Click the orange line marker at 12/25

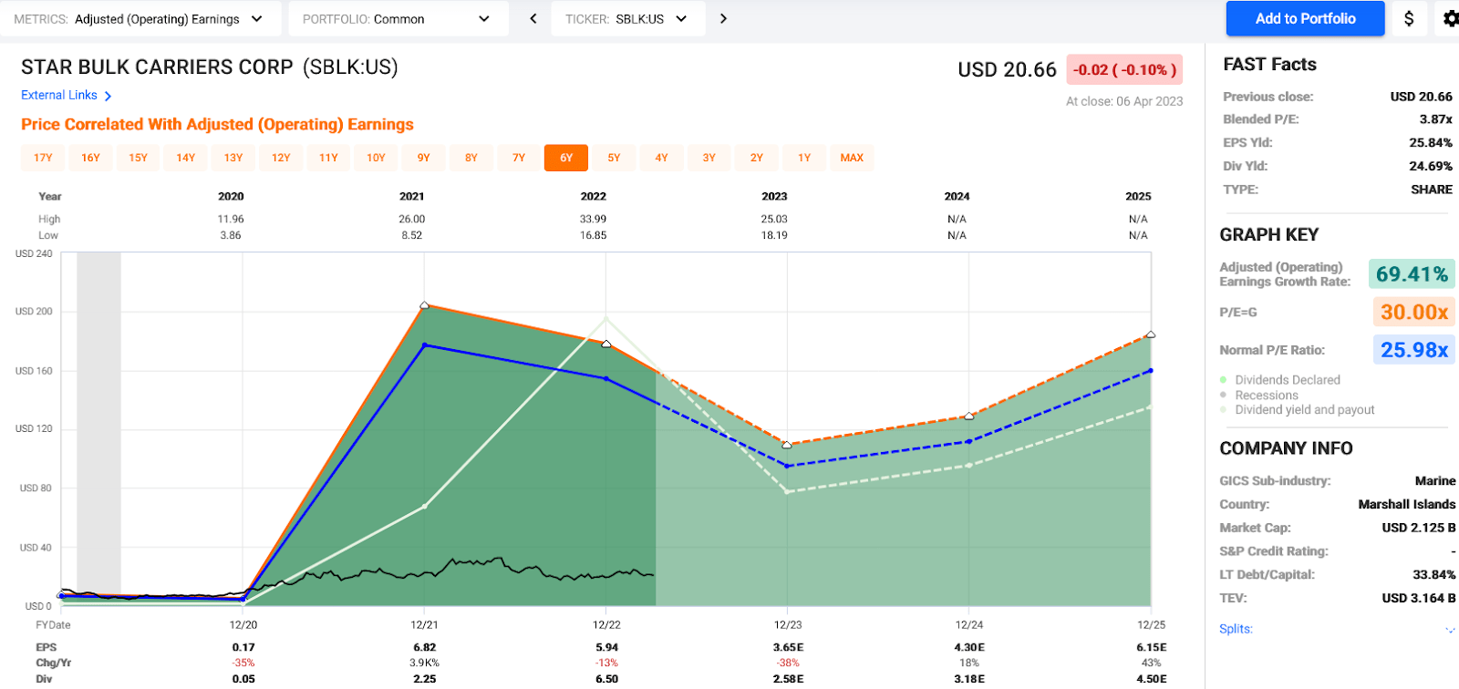1151,334
